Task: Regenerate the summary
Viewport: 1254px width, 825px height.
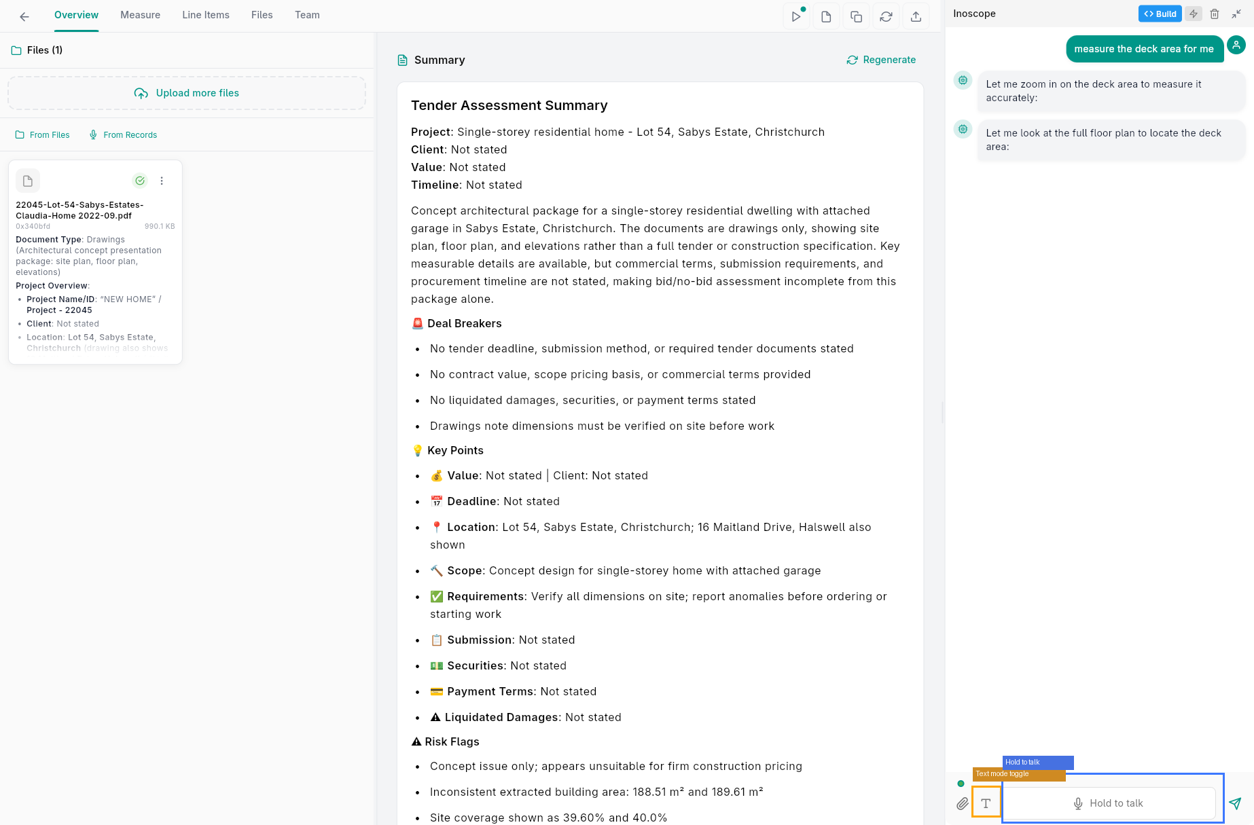Action: pos(881,60)
